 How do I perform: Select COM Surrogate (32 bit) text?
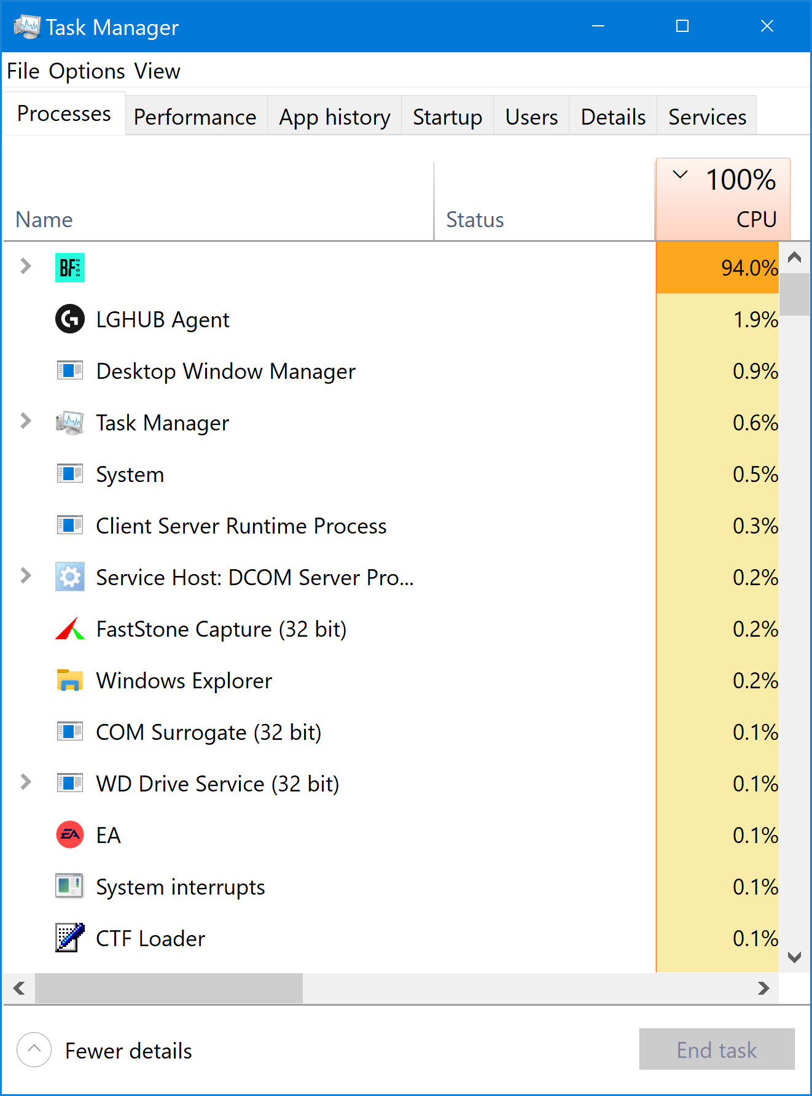tap(209, 733)
